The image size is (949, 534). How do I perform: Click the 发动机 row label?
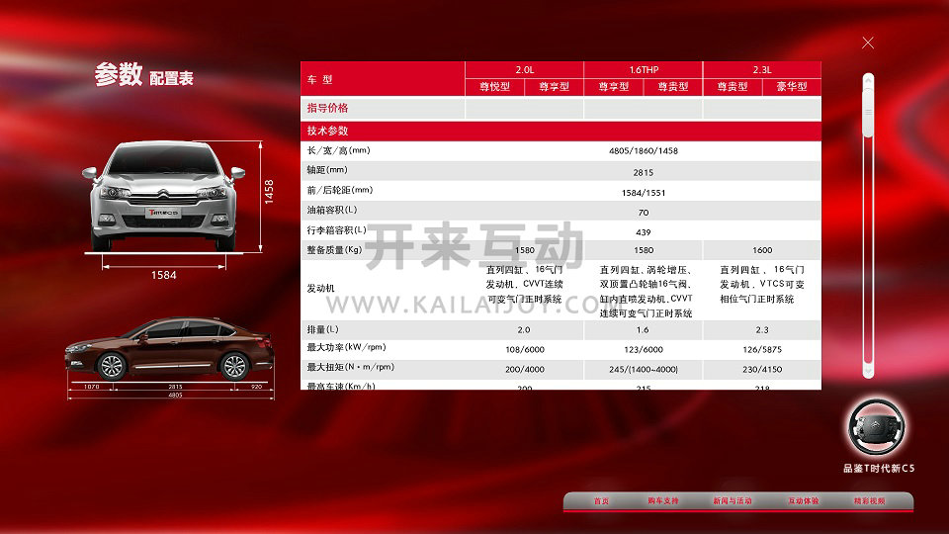coord(320,288)
